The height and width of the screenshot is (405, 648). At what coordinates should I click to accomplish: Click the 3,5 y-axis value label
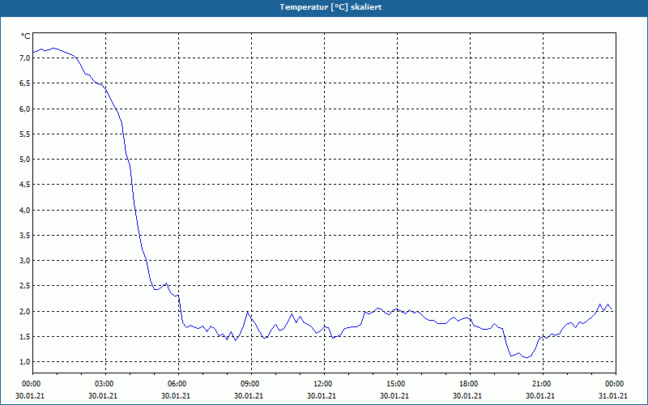(x=25, y=236)
